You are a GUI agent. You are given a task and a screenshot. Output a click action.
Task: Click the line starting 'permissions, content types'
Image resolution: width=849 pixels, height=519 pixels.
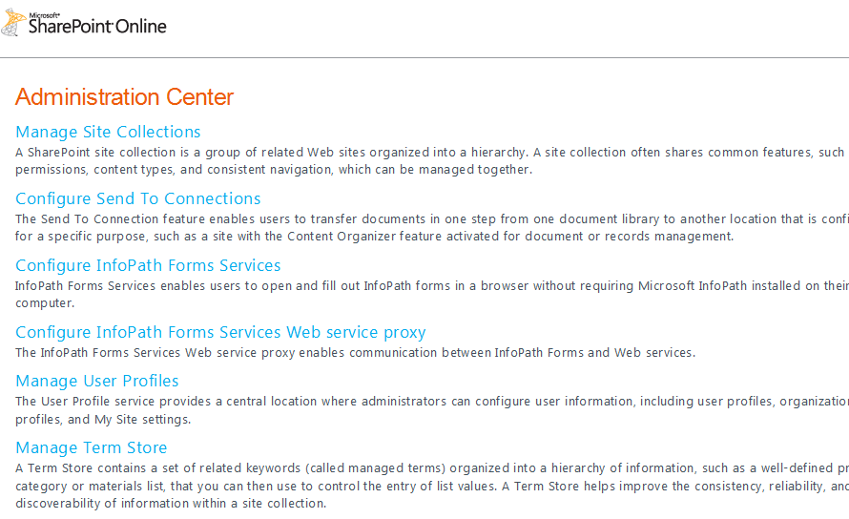click(274, 170)
